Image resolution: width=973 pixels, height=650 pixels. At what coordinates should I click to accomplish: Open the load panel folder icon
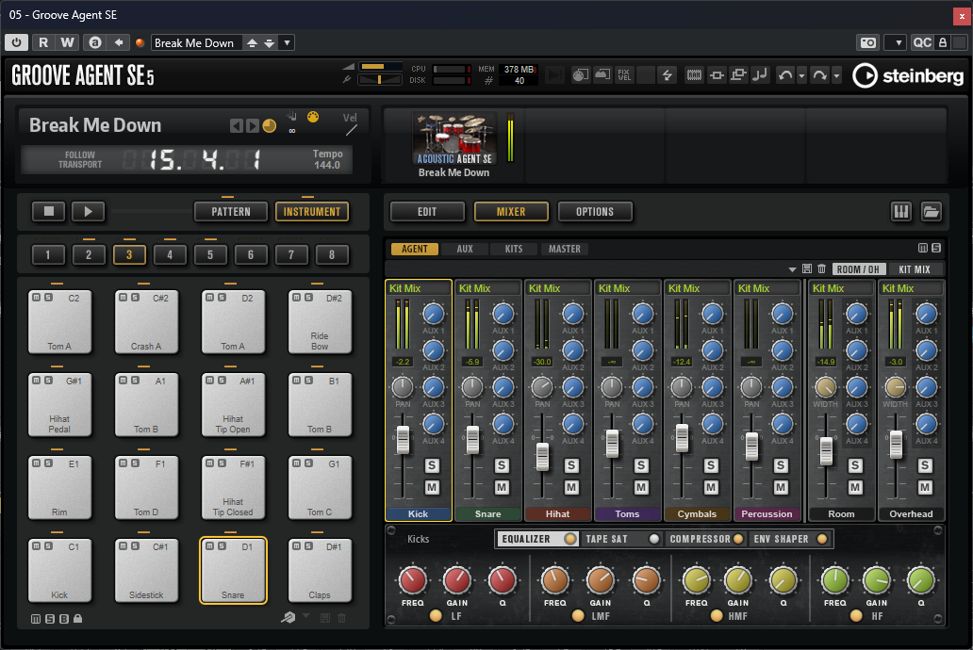point(932,212)
